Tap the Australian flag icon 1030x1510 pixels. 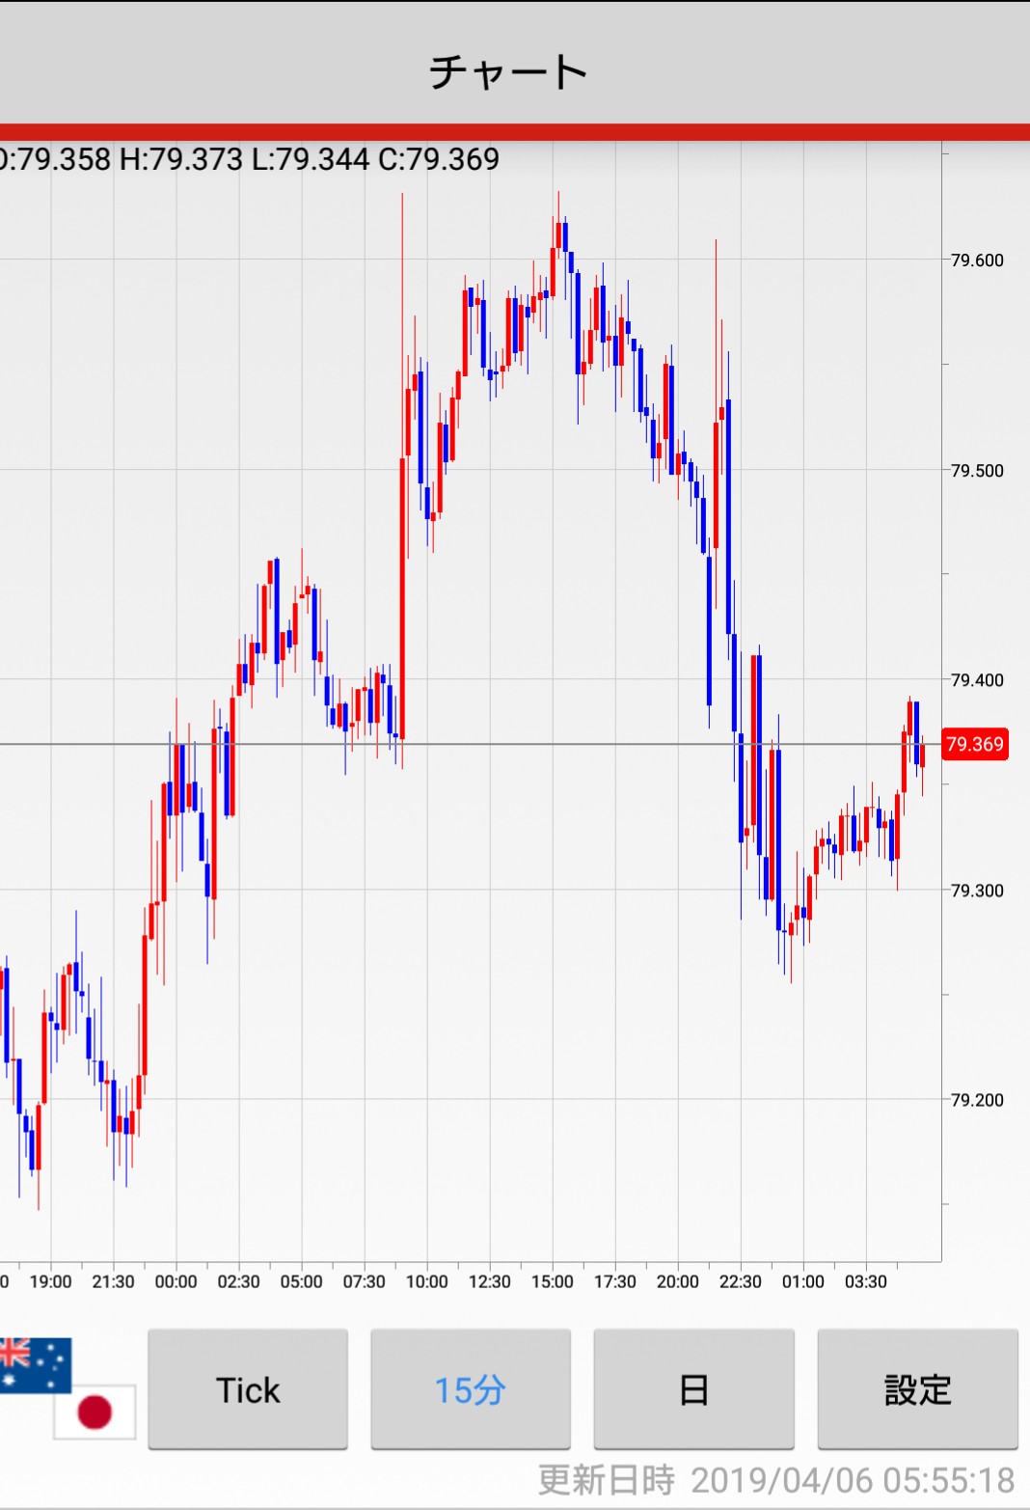35,1364
